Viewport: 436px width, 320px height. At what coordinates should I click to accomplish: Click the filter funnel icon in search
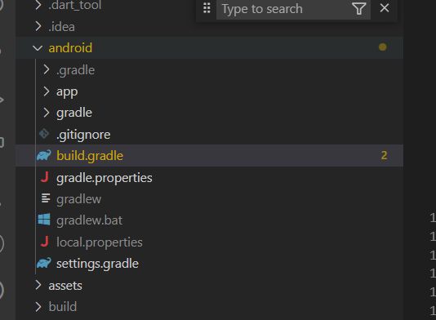[x=358, y=9]
